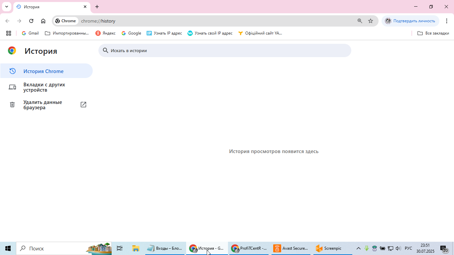Expand hidden system tray icons

coord(359,248)
